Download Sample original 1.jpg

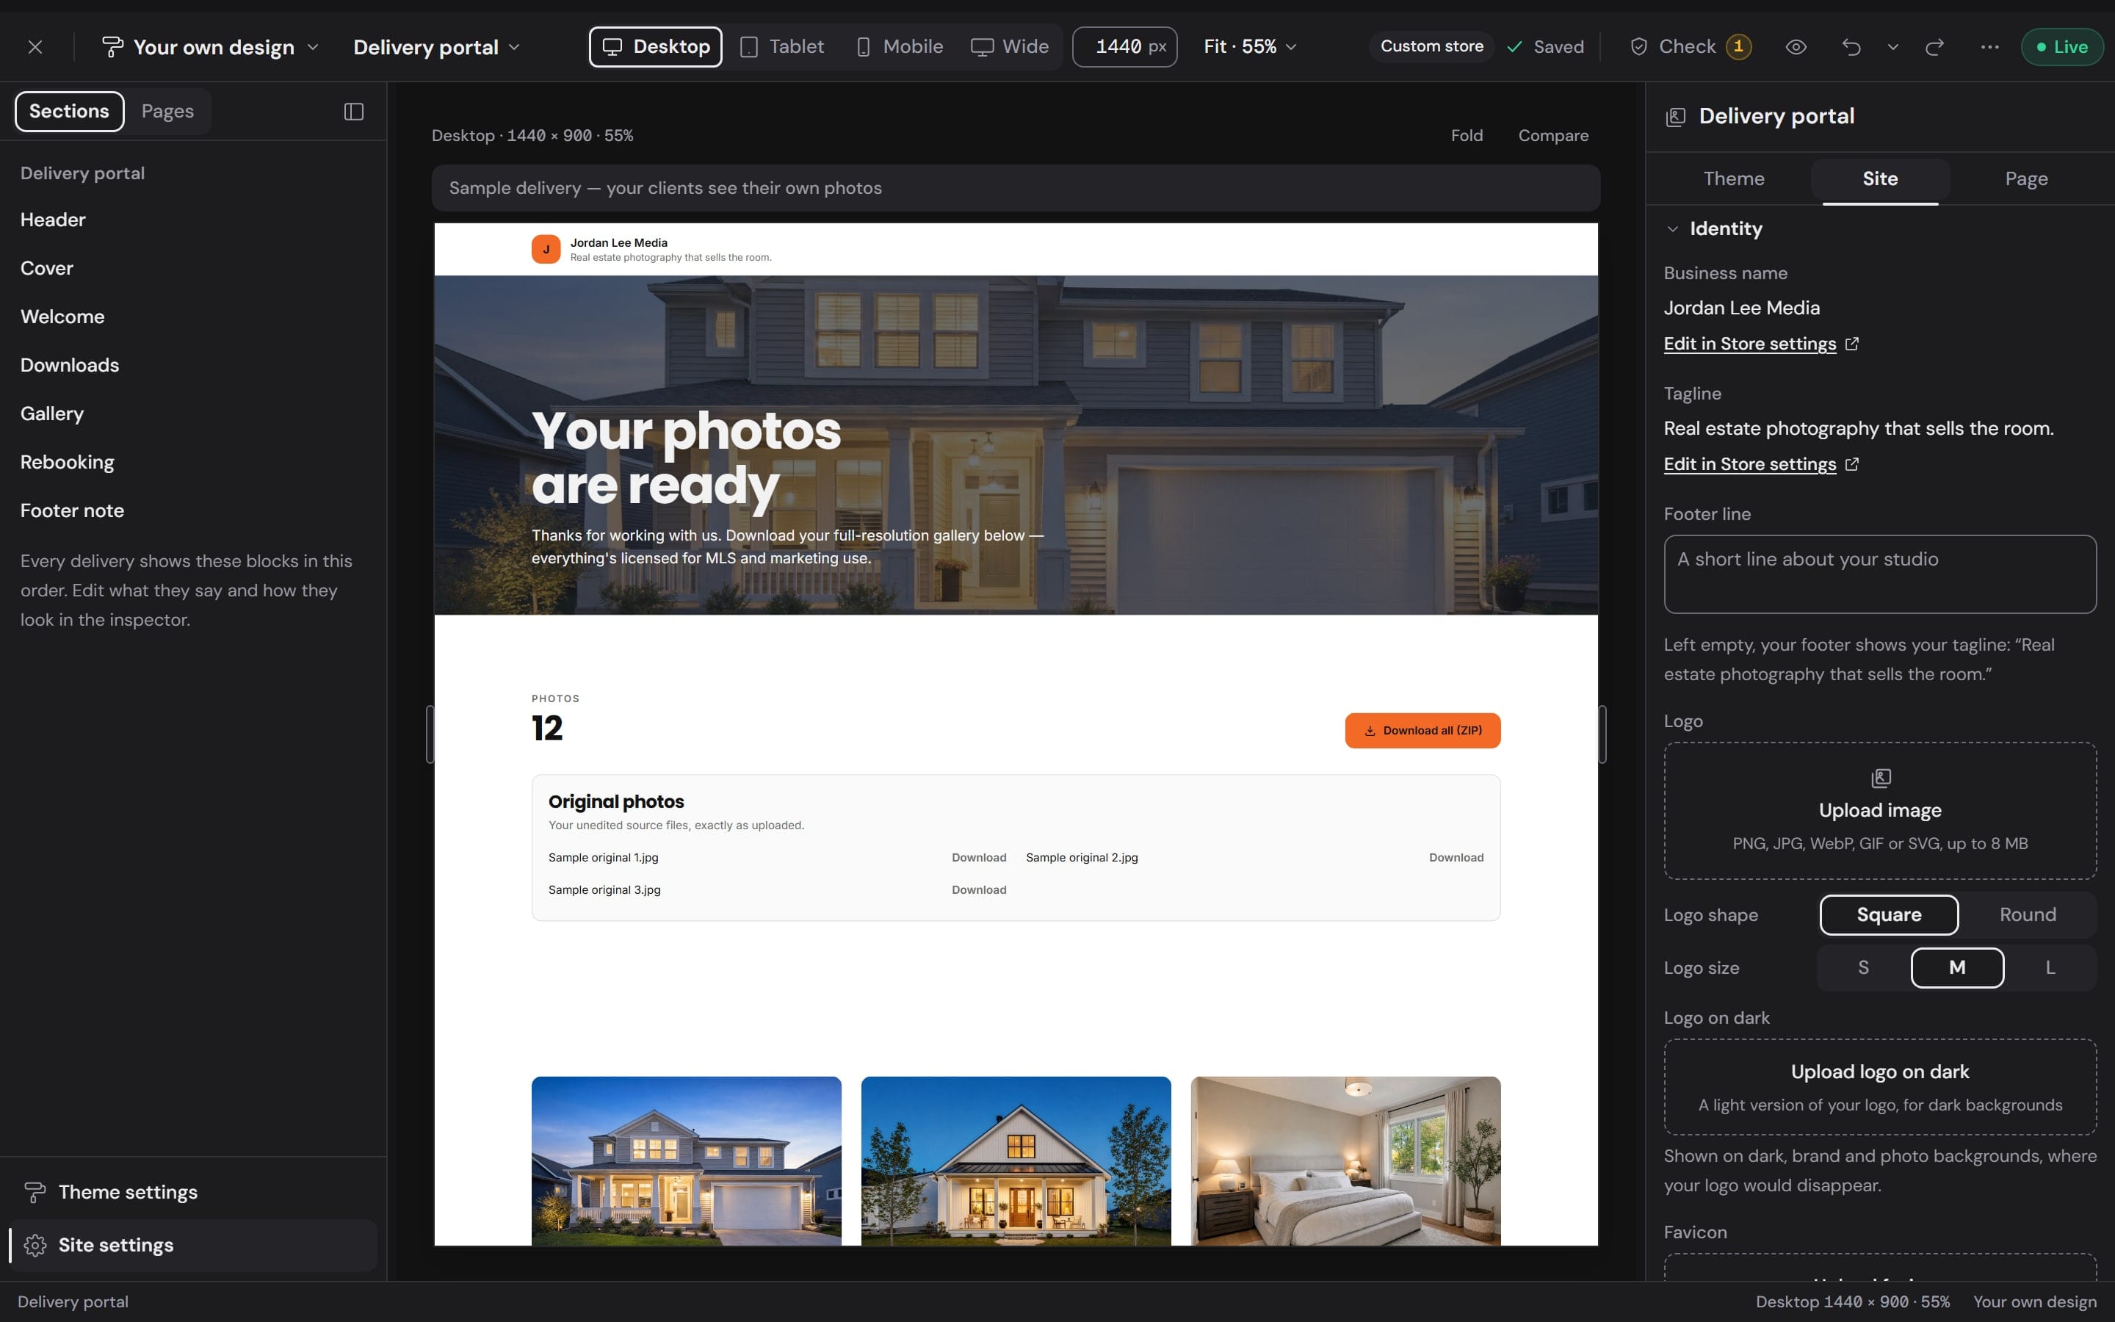coord(979,858)
